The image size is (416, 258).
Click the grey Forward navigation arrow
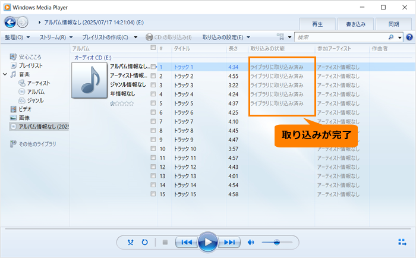click(x=23, y=23)
